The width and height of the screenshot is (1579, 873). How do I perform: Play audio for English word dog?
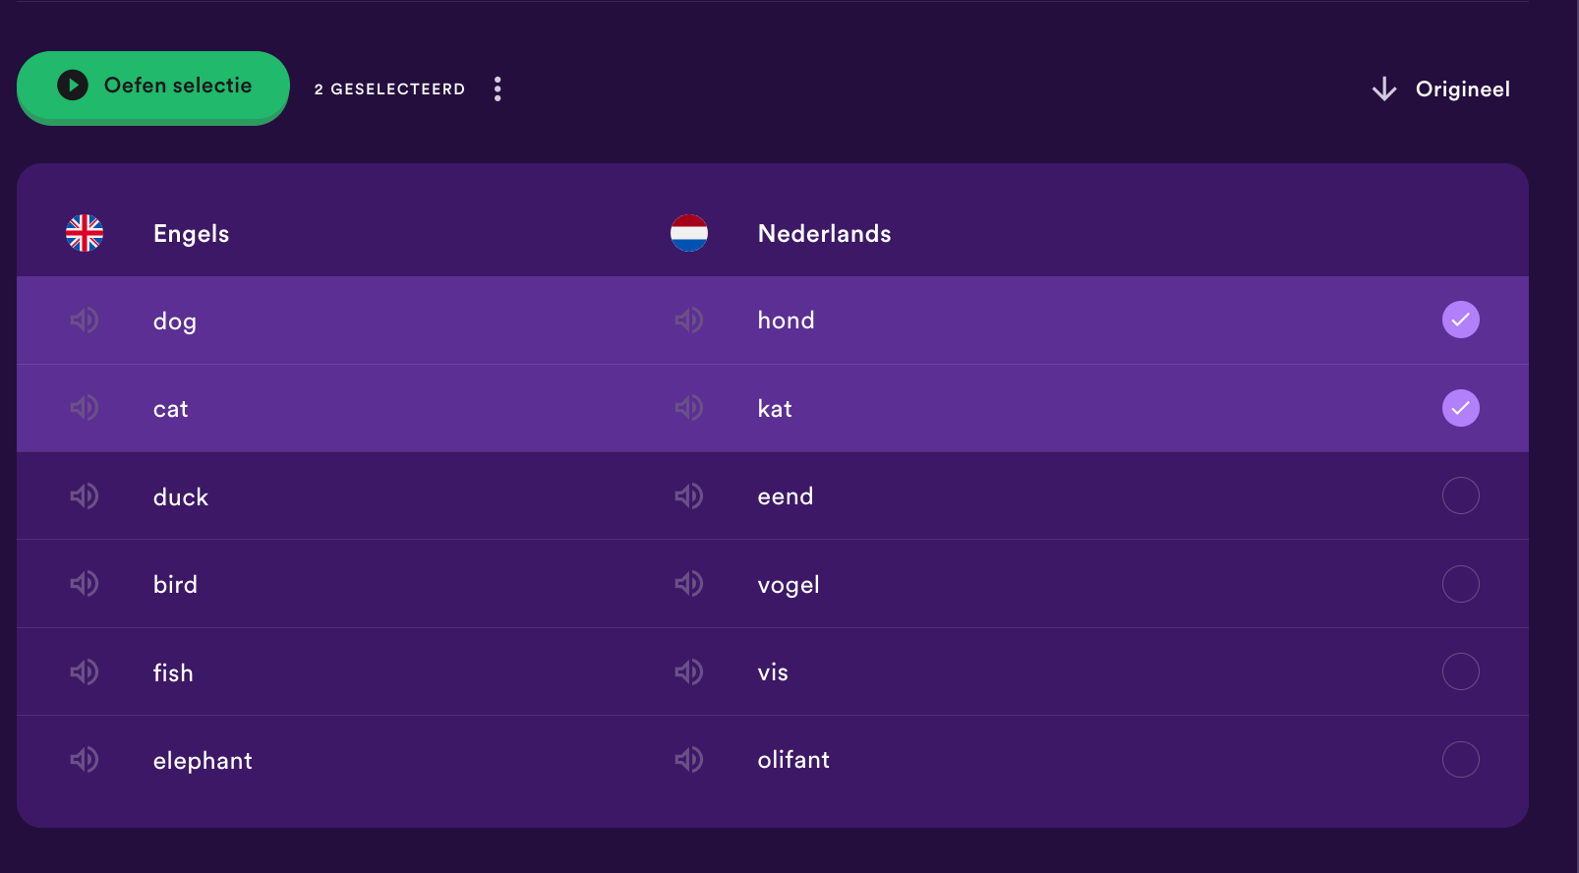(85, 320)
